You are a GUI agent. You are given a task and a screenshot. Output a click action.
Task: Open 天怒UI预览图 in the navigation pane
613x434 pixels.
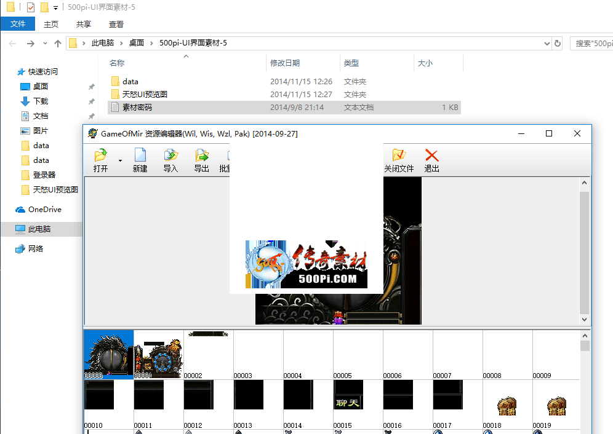(x=51, y=190)
